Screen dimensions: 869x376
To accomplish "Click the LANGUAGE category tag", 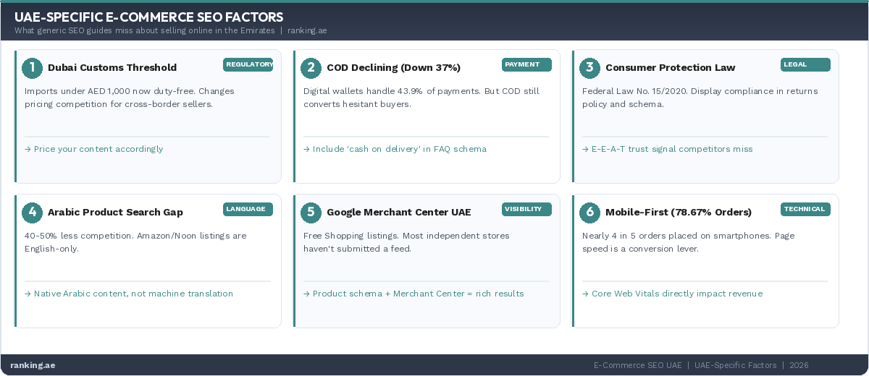I will click(x=248, y=210).
